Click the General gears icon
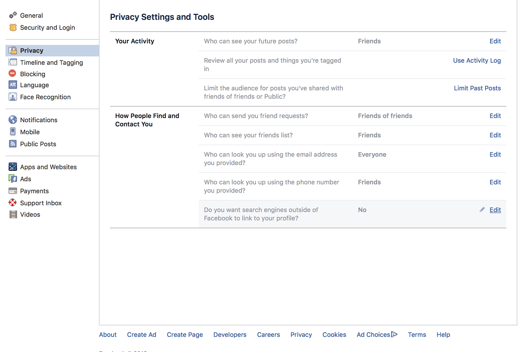The height and width of the screenshot is (352, 528). [13, 15]
